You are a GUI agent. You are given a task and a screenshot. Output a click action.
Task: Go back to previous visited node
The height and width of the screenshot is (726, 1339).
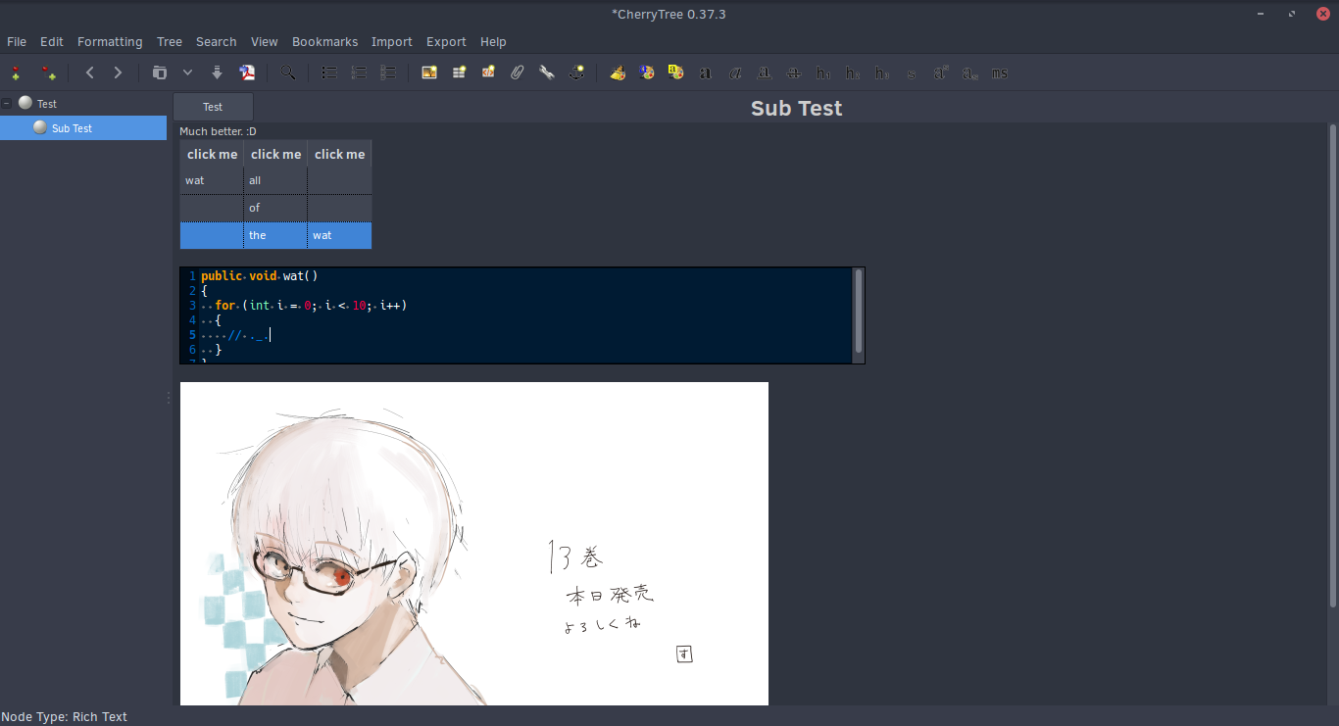89,73
